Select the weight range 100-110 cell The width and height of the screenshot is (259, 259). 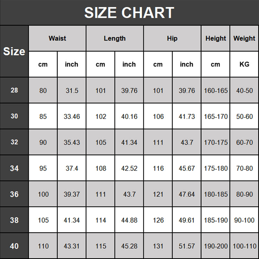coord(244,246)
